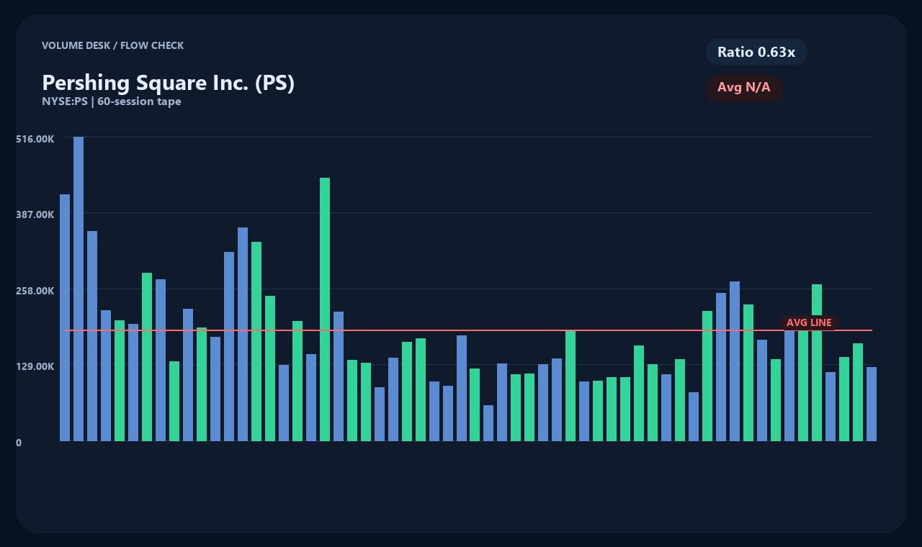922x547 pixels.
Task: Click the NYSE:PS | 60-session tape subtitle
Action: click(112, 101)
